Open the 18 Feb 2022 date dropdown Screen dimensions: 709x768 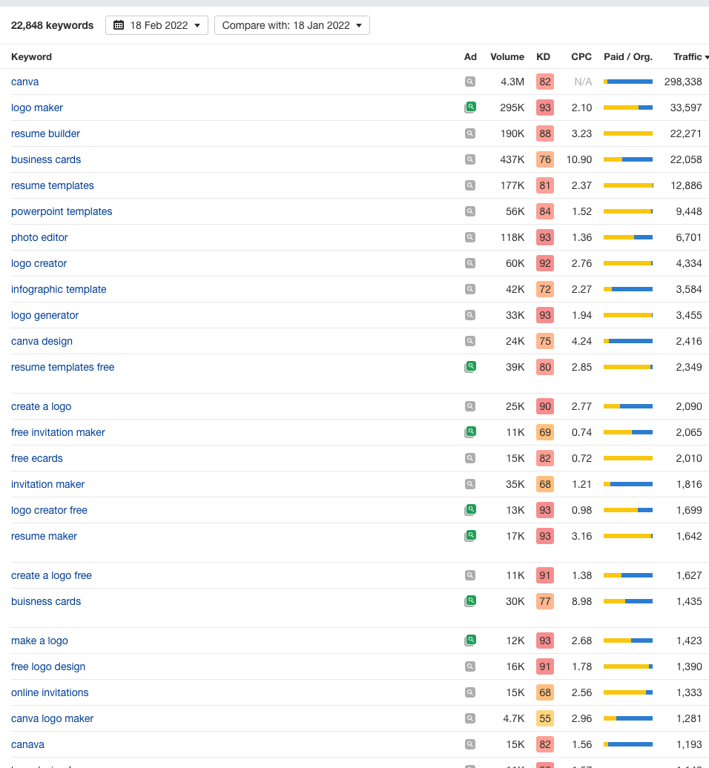pos(156,25)
